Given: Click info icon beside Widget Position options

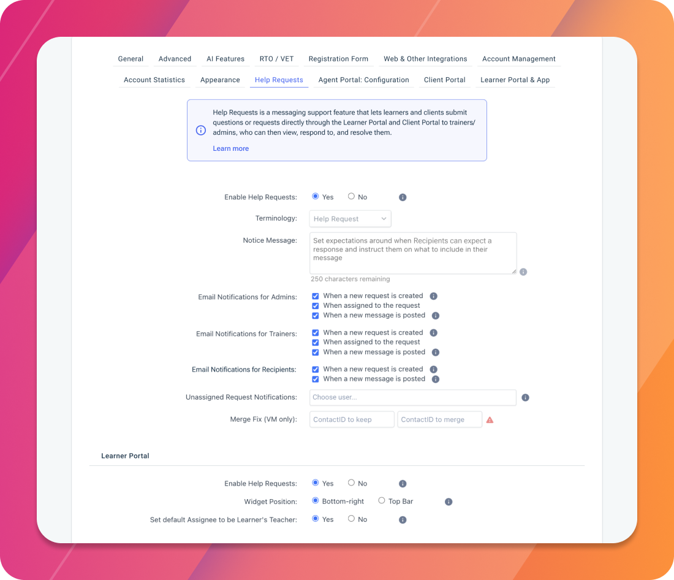Looking at the screenshot, I should [x=449, y=502].
